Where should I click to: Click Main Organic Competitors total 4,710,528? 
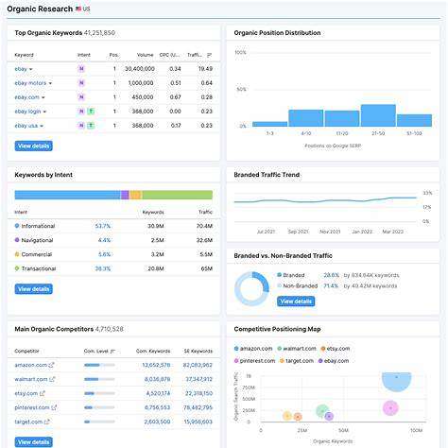pyautogui.click(x=110, y=329)
